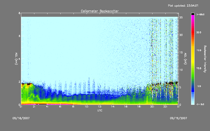Image resolution: width=210 pixels, height=131 pixels.
Task: Click the "Ceilometer Backscatter" plot title
Action: 100,11
